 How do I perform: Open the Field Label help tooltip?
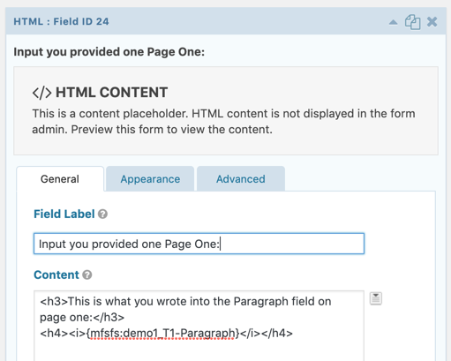102,214
